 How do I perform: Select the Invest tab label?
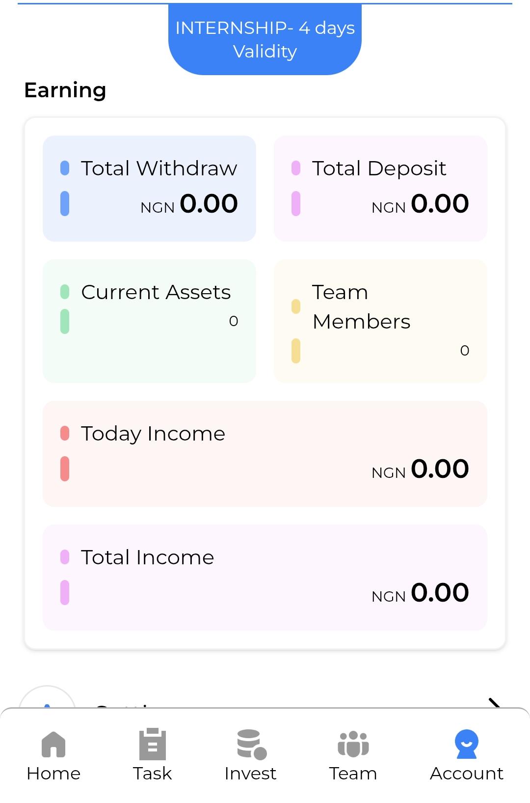pos(250,774)
